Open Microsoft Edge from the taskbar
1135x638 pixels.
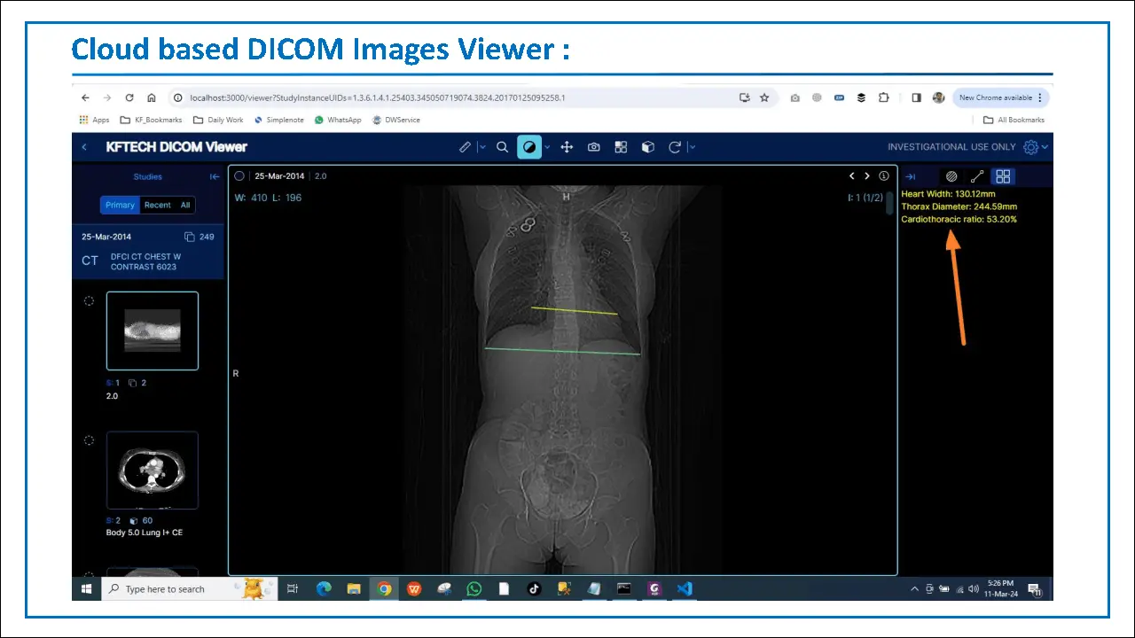tap(324, 588)
